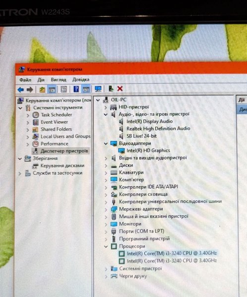The width and height of the screenshot is (247, 297).
Task: Select the Аудіо-, відео- та ігрові пристрої label
Action: [154, 114]
